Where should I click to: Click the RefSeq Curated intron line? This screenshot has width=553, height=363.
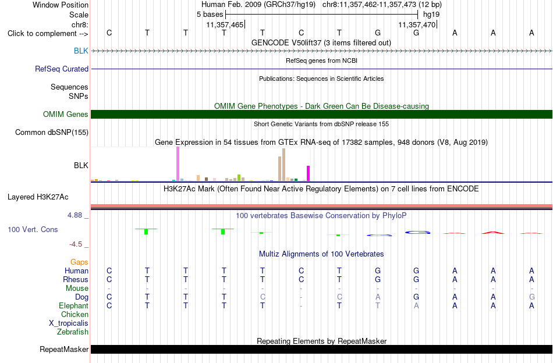(322, 69)
